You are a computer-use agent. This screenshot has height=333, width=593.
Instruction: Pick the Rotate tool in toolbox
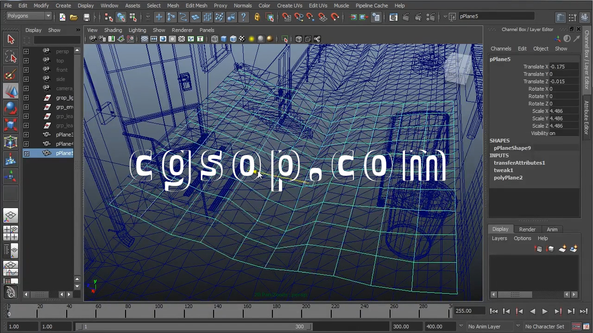pyautogui.click(x=11, y=108)
